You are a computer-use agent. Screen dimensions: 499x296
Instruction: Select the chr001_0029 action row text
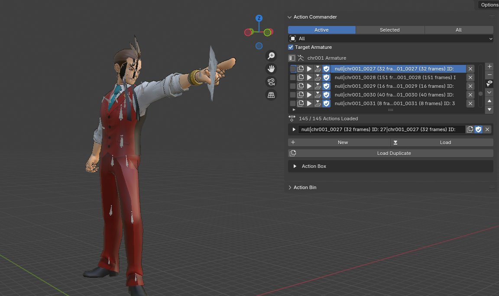coord(394,86)
